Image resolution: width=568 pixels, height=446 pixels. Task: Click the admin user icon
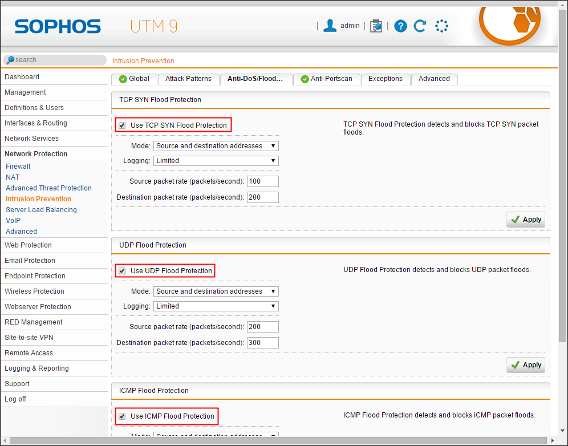[330, 26]
